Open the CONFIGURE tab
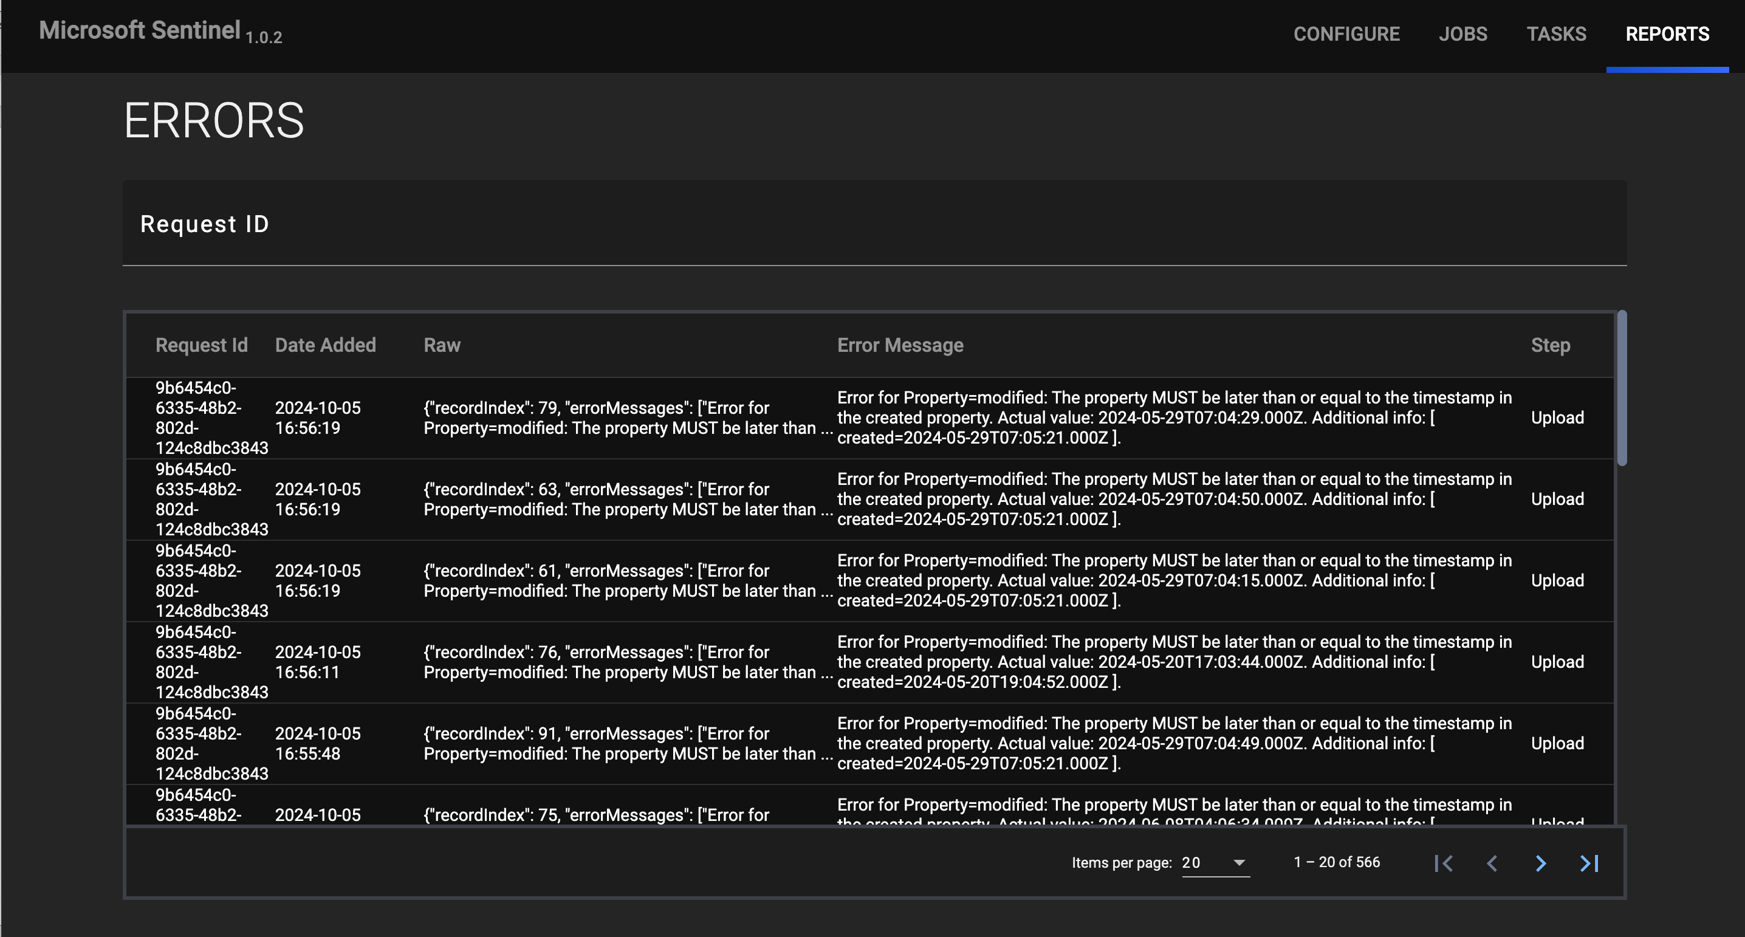The height and width of the screenshot is (937, 1745). click(x=1346, y=34)
